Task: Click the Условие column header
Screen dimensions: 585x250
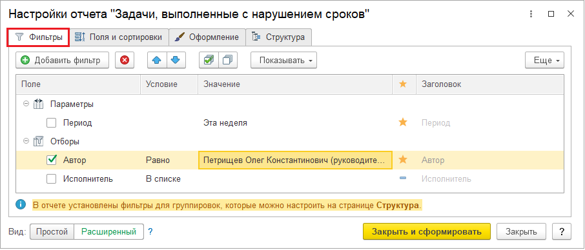Action: tap(169, 84)
